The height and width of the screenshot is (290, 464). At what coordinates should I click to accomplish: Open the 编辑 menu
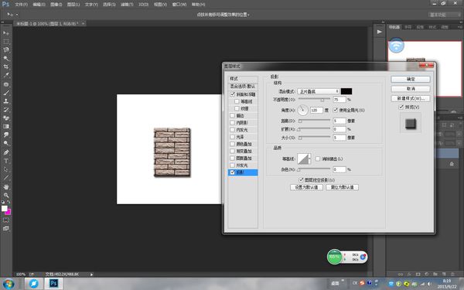[39, 5]
